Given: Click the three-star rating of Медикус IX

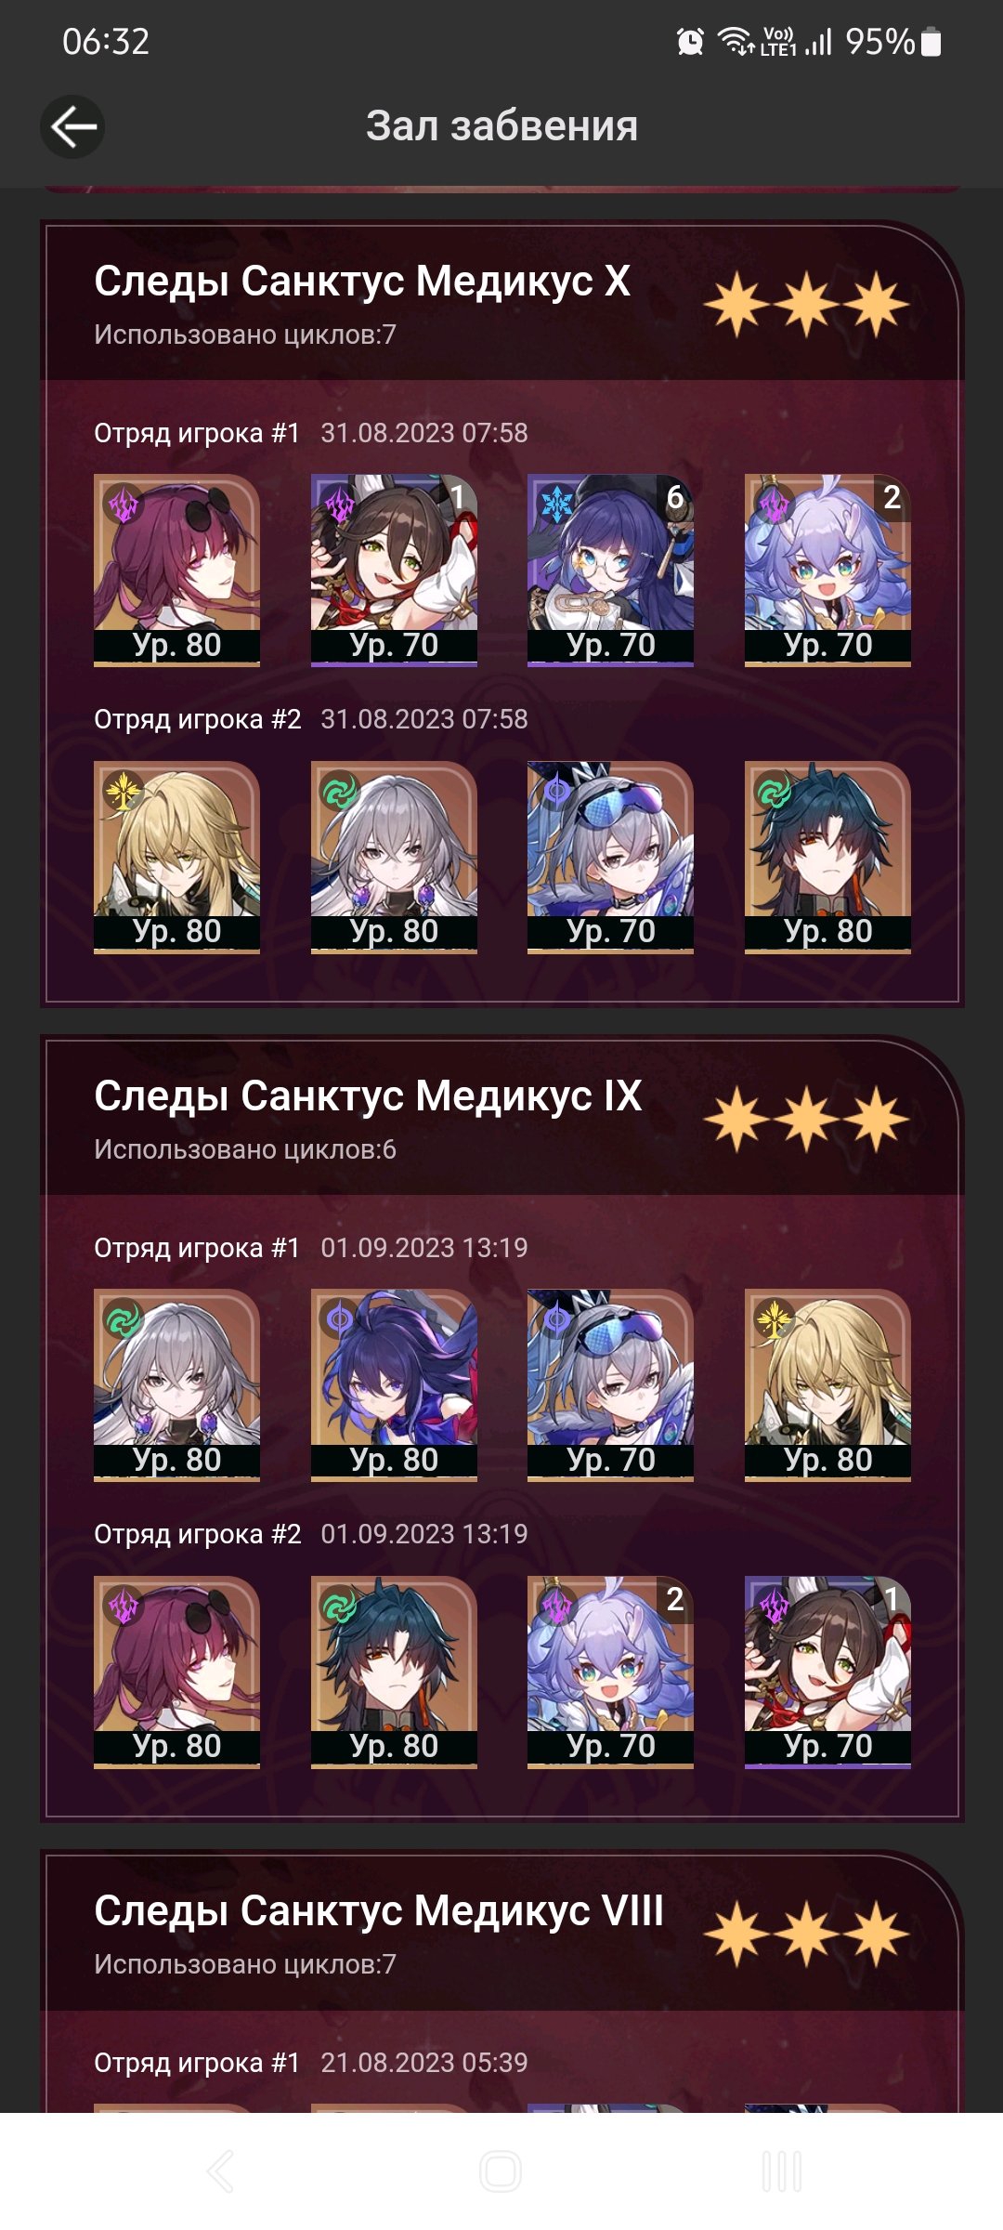Looking at the screenshot, I should 806,1119.
